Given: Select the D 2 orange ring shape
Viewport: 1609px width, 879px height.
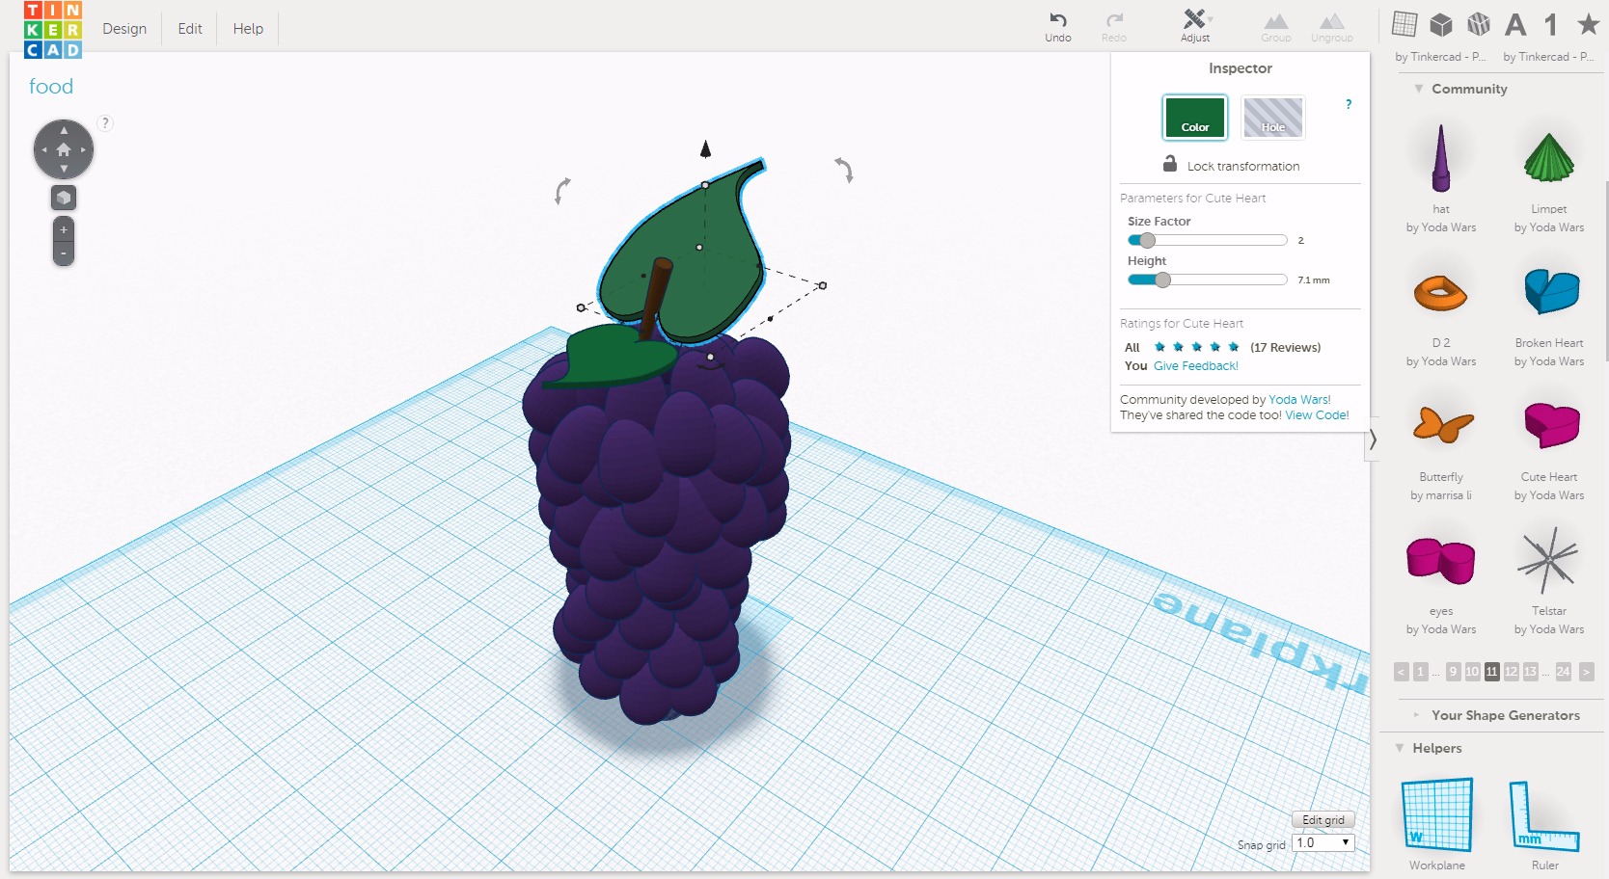Looking at the screenshot, I should click(1441, 292).
